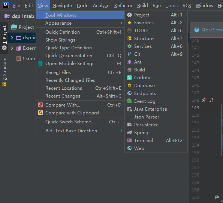Click the Favorites star icon
This screenshot has height=203, width=223.
click(129, 23)
